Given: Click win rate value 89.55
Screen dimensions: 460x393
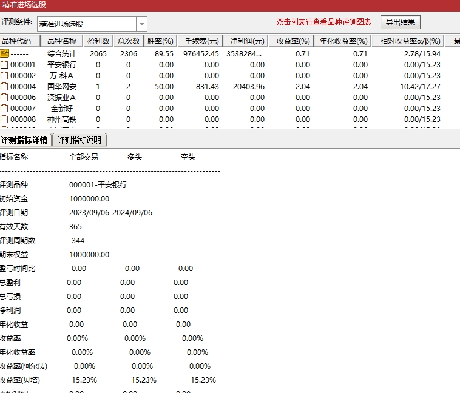Looking at the screenshot, I should 164,53.
